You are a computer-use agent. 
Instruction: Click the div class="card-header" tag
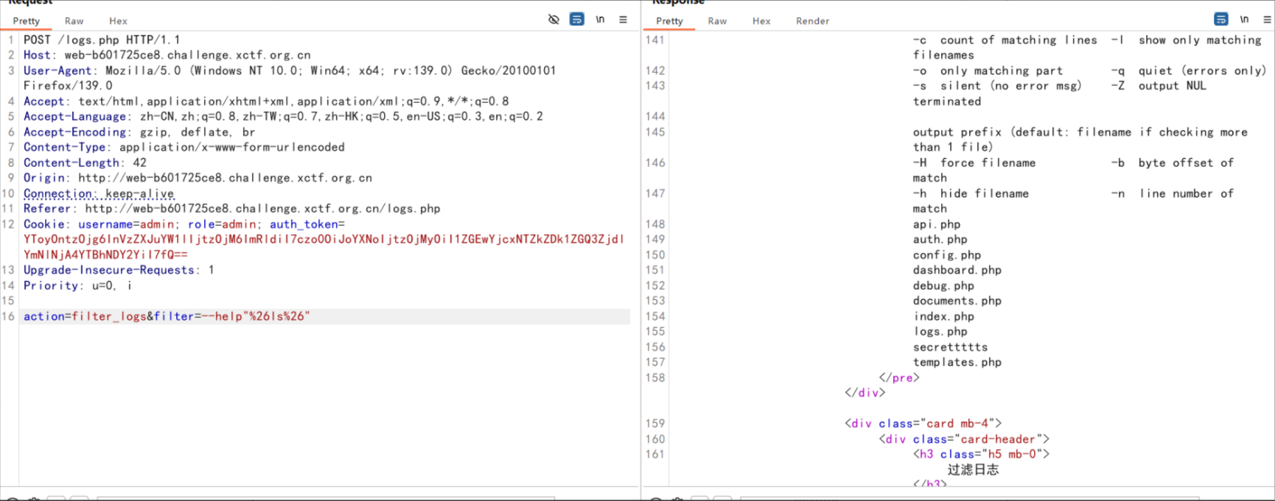pos(964,439)
